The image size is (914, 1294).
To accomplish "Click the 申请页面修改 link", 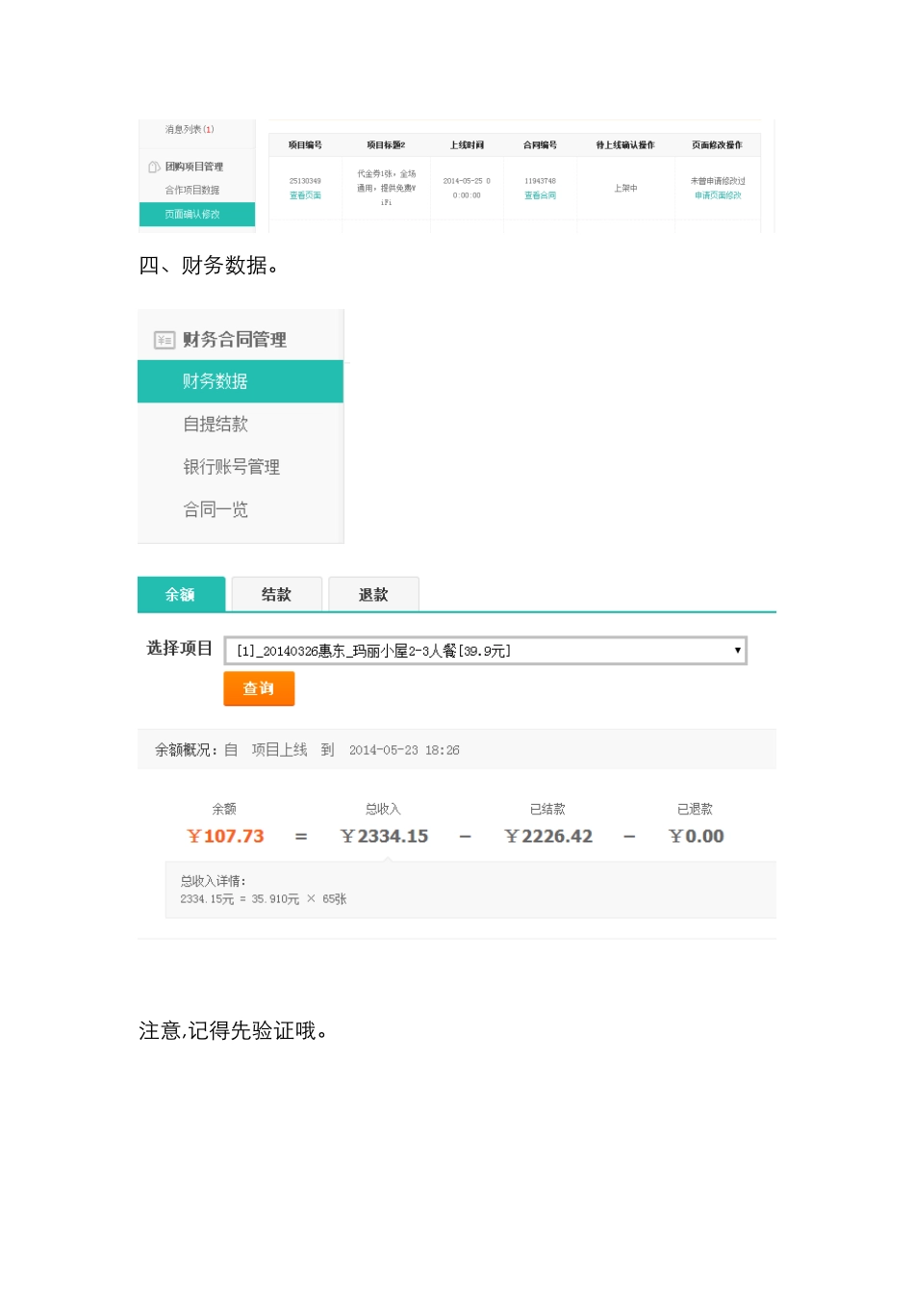I will point(718,195).
